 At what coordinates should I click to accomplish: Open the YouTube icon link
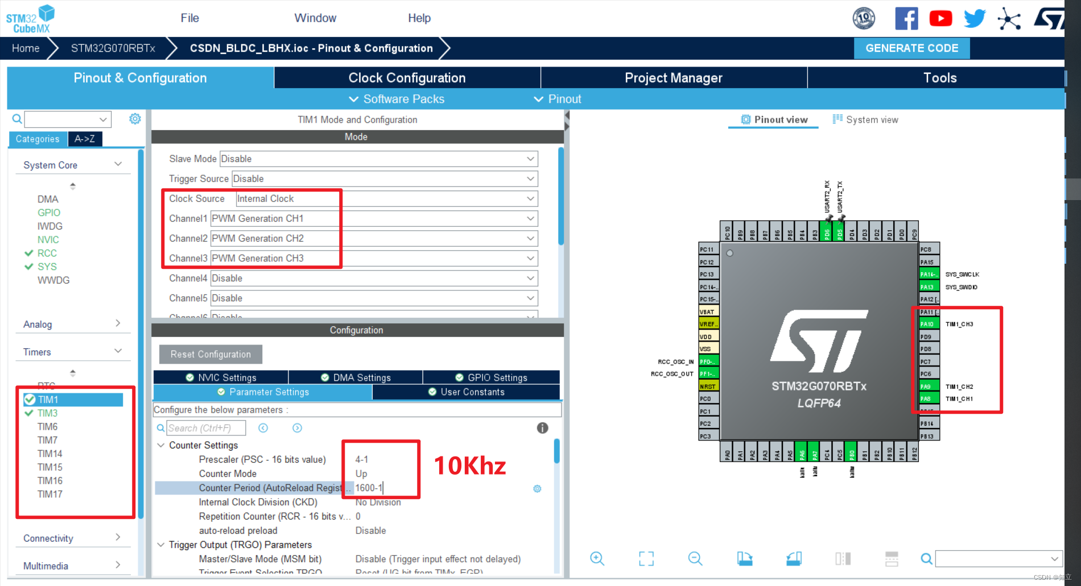[940, 19]
